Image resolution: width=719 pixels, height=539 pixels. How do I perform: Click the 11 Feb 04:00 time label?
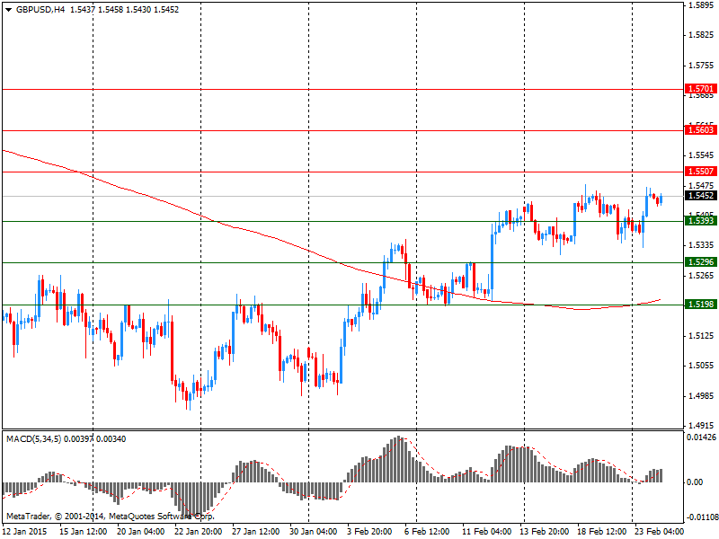tap(486, 532)
